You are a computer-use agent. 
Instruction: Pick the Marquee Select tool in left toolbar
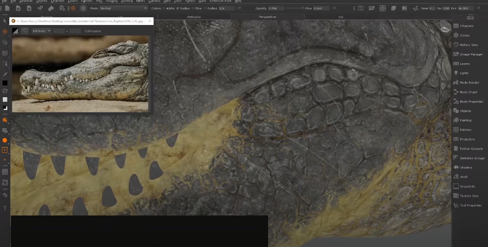pyautogui.click(x=5, y=64)
